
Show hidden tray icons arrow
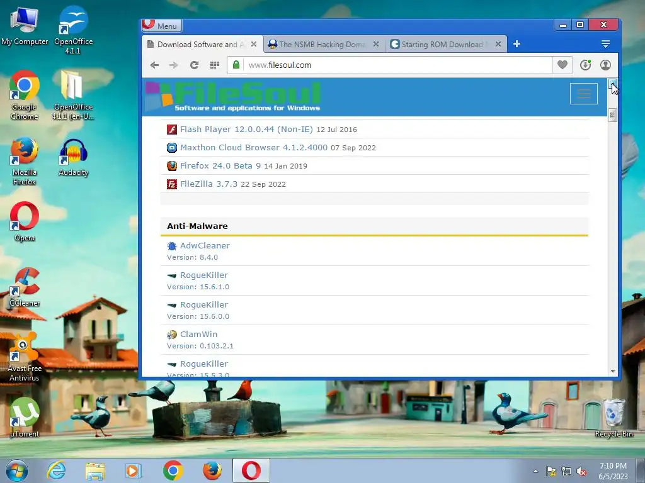[x=535, y=471]
